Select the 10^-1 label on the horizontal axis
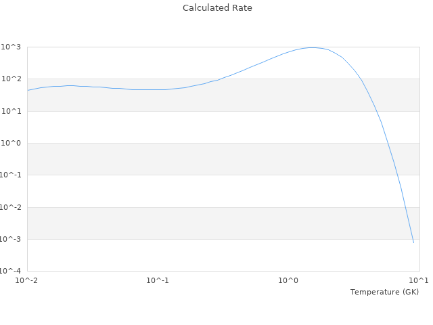The width and height of the screenshot is (433, 325). [158, 280]
